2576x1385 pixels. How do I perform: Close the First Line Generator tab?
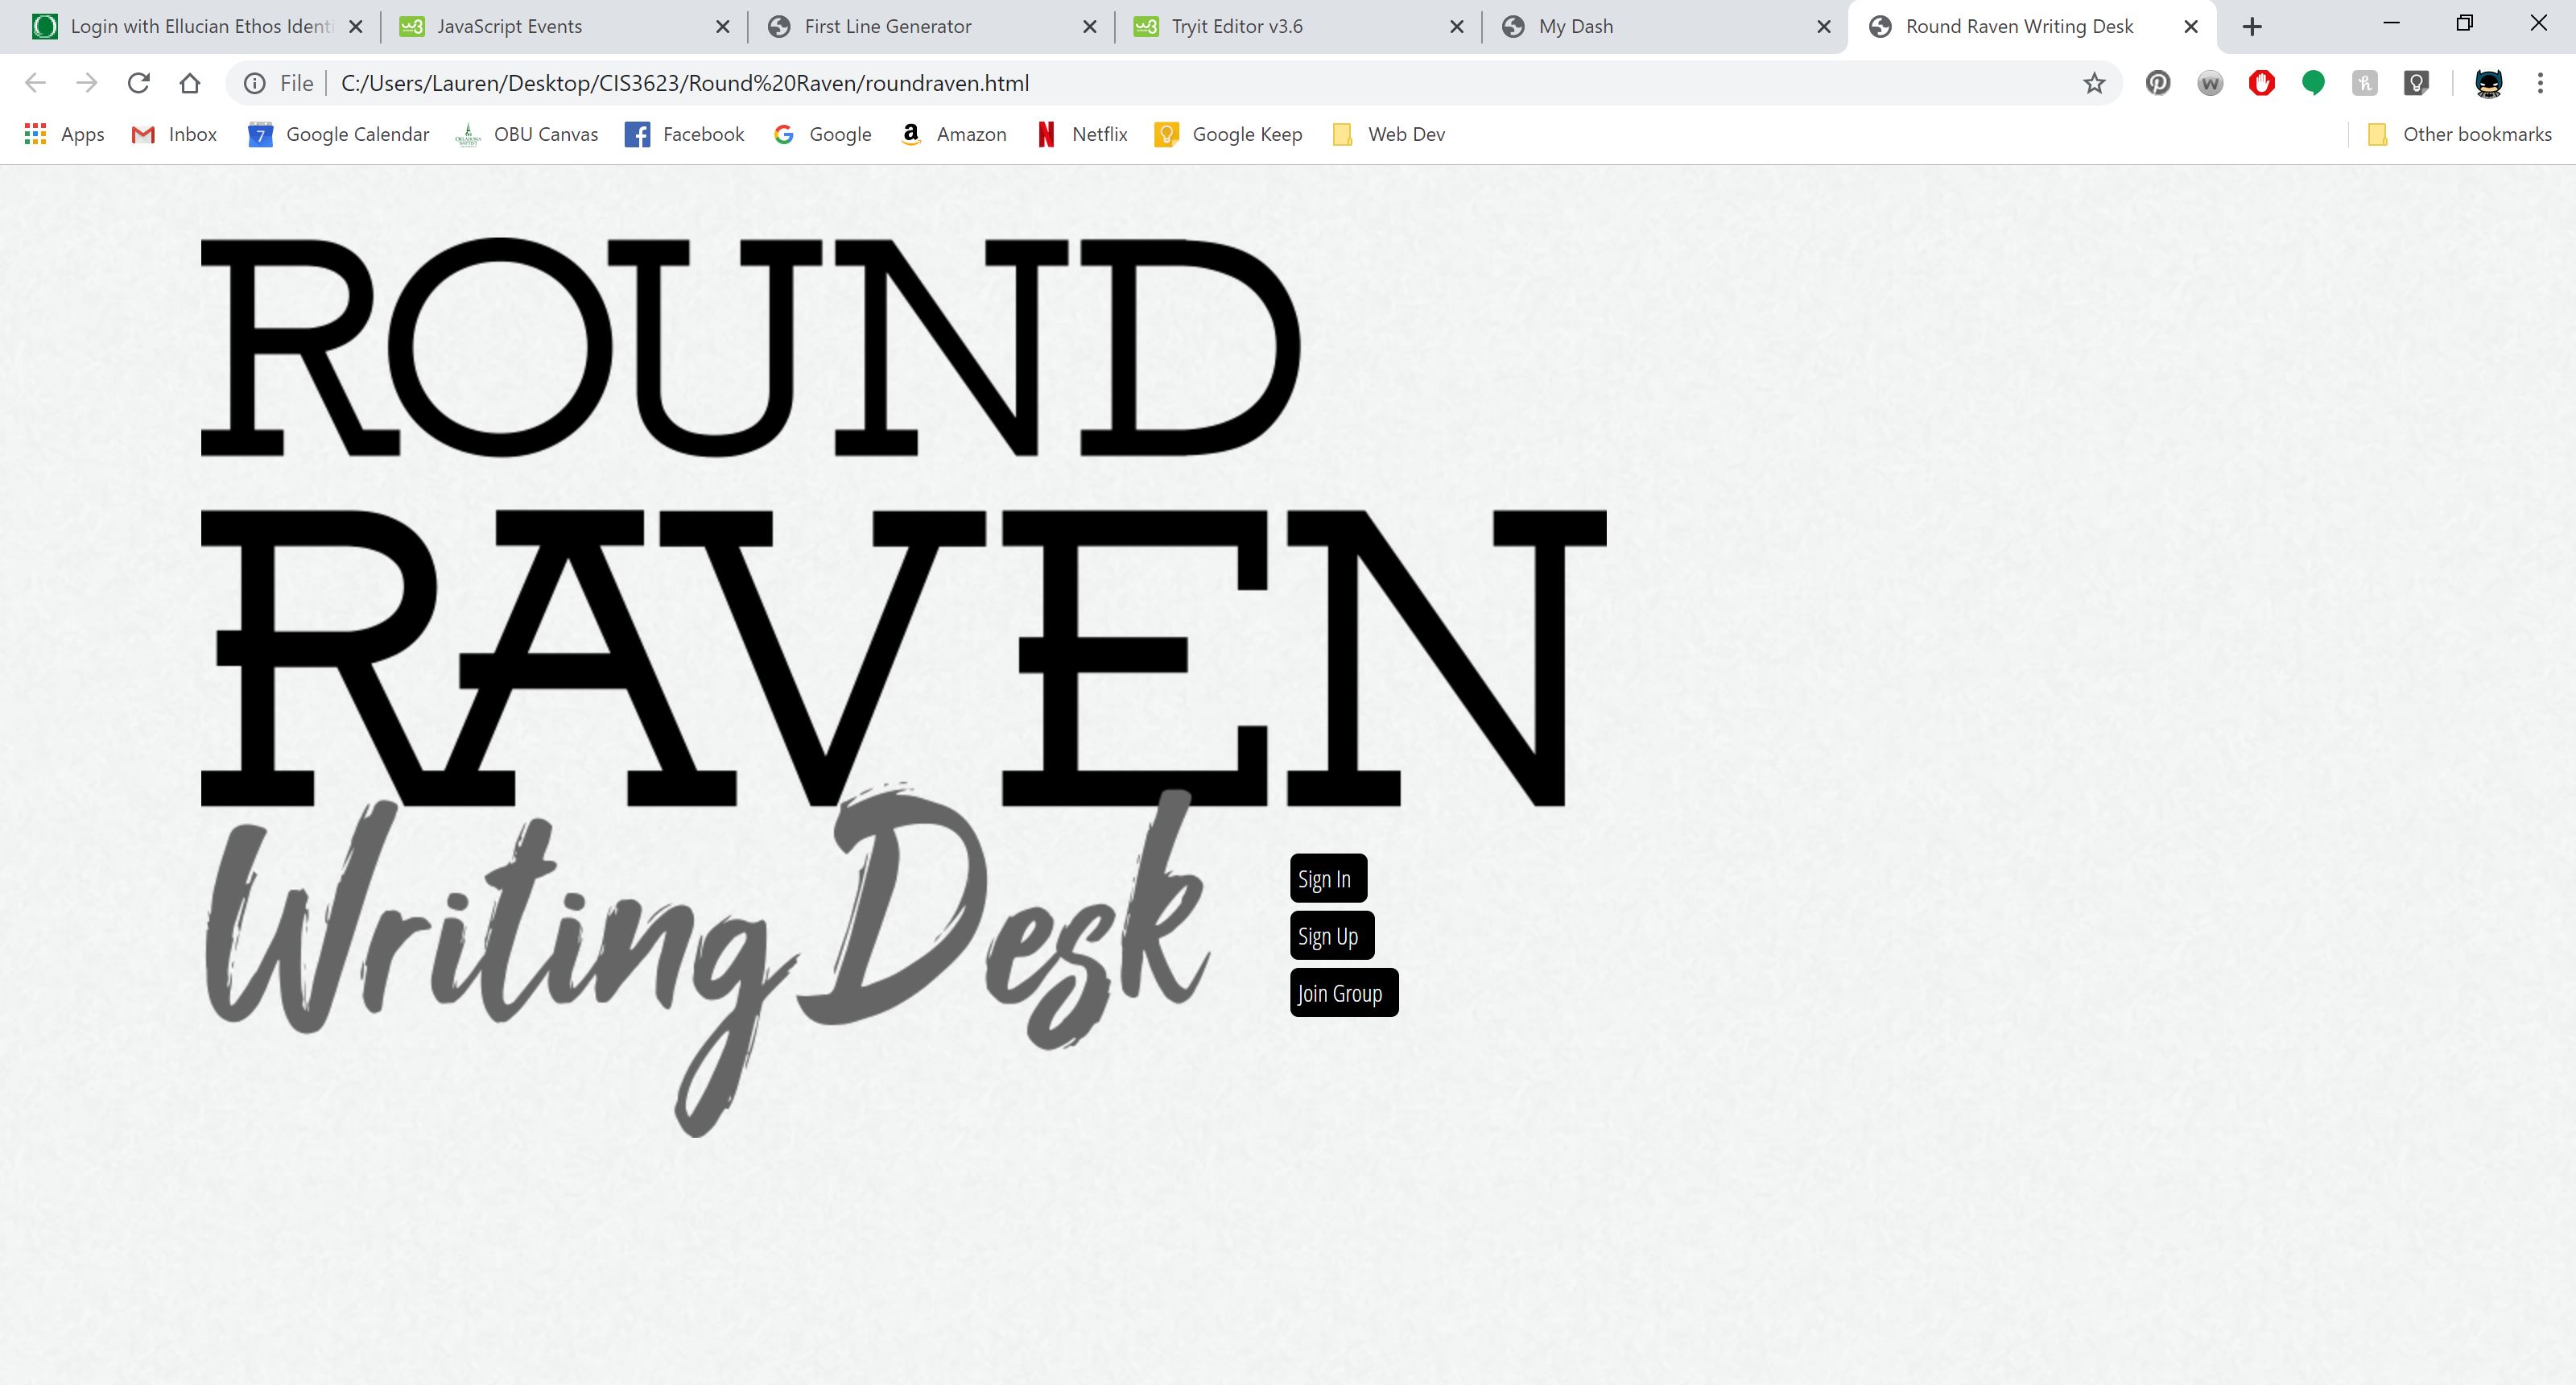click(x=1090, y=27)
